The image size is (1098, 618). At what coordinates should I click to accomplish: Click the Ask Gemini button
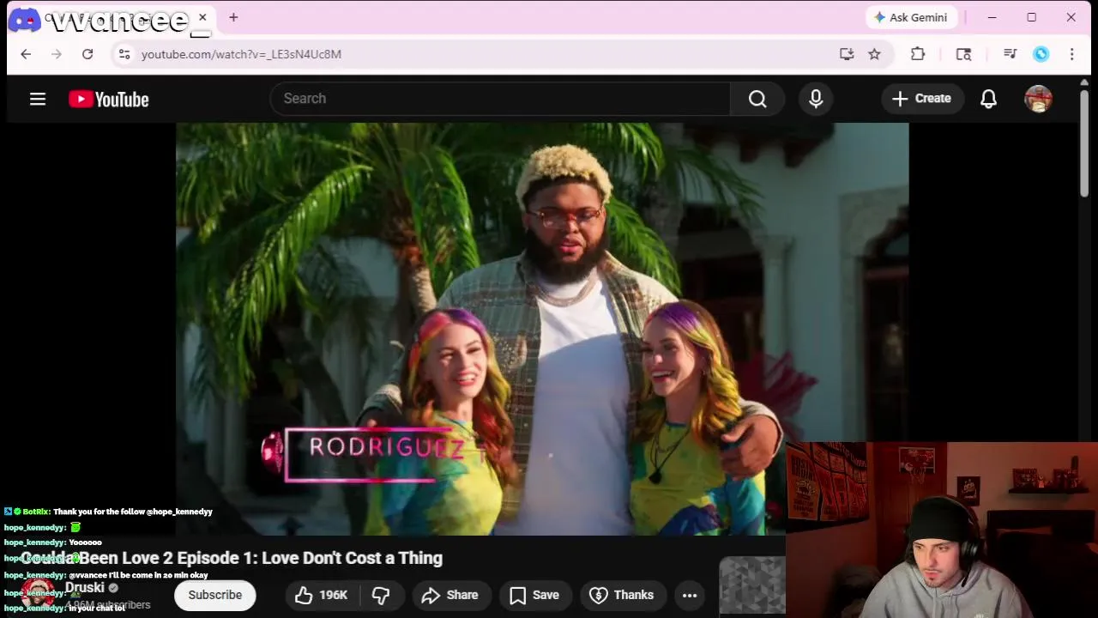tap(910, 17)
